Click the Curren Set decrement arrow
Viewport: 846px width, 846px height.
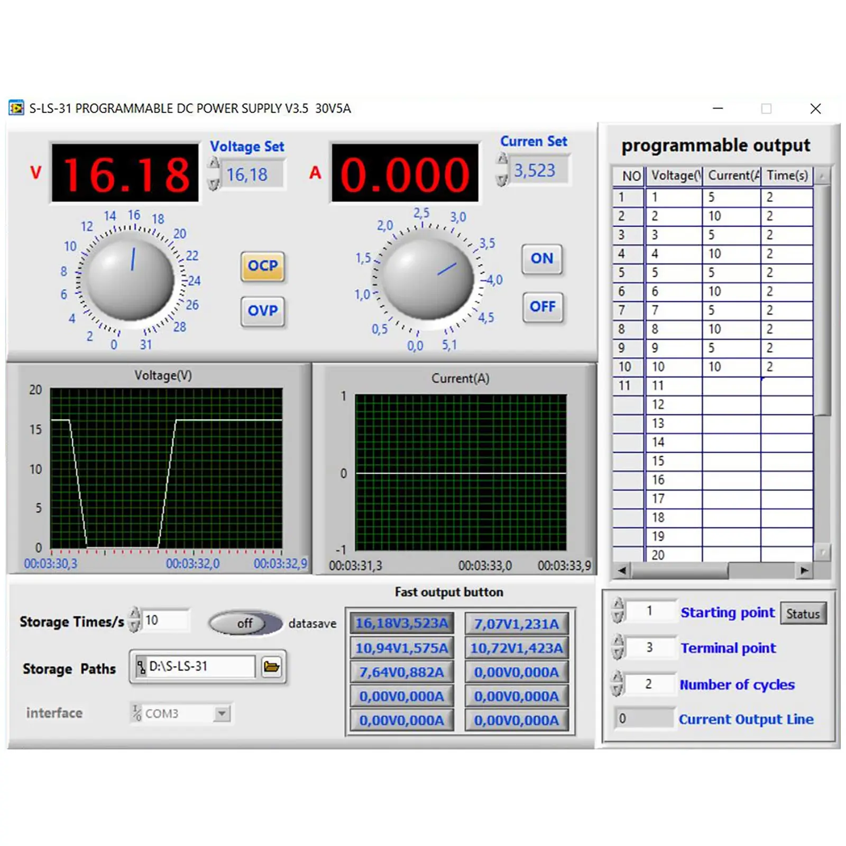(x=502, y=180)
